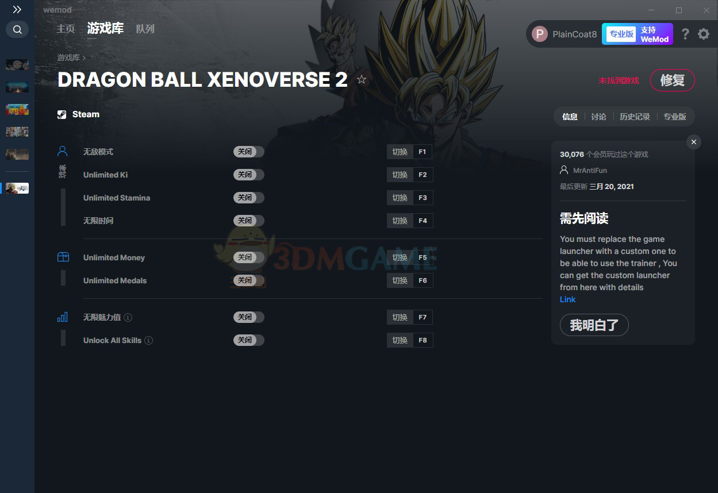Open fifth game thumbnail in sidebar
The height and width of the screenshot is (493, 718).
point(17,154)
